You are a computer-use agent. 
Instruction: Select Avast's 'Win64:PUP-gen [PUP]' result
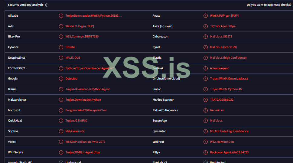pos(224,16)
